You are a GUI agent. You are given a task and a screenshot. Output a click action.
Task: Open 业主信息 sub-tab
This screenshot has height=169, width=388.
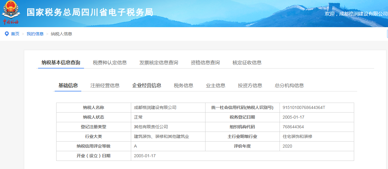click(215, 85)
